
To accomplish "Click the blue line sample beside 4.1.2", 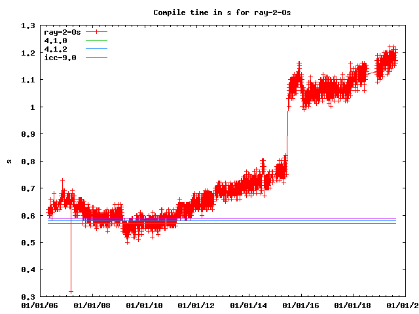I will point(96,49).
